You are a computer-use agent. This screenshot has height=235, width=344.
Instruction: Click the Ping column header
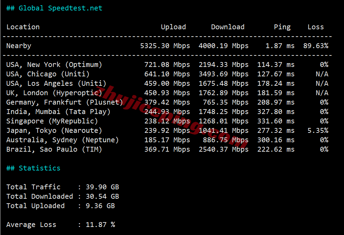282,27
